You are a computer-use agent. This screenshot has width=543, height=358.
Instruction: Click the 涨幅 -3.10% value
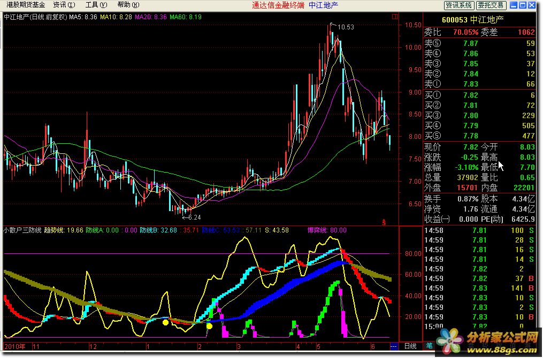[466, 167]
